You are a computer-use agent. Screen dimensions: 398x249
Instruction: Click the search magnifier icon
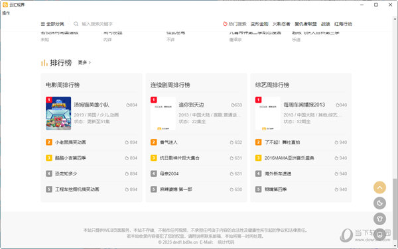76,24
